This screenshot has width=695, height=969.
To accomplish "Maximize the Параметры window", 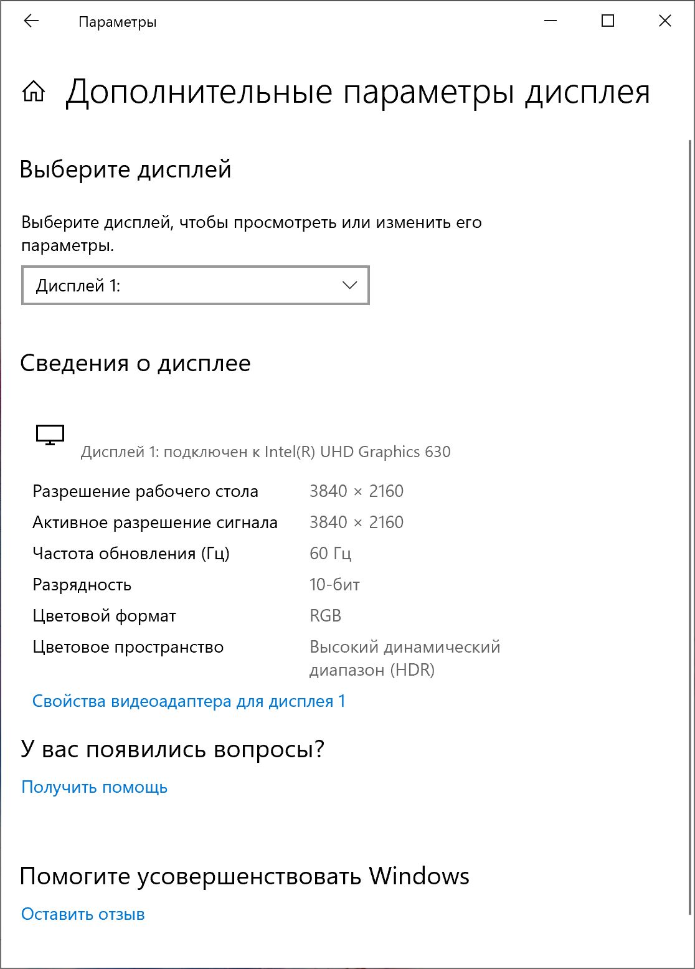I will 608,22.
